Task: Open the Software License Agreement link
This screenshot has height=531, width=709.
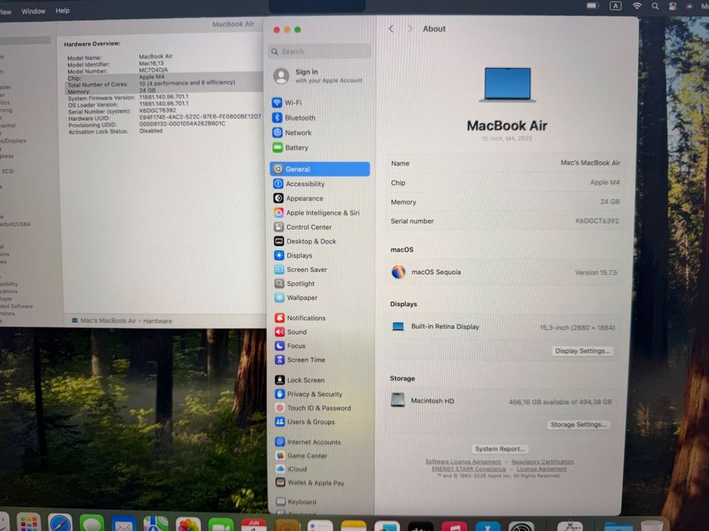Action: 463,461
